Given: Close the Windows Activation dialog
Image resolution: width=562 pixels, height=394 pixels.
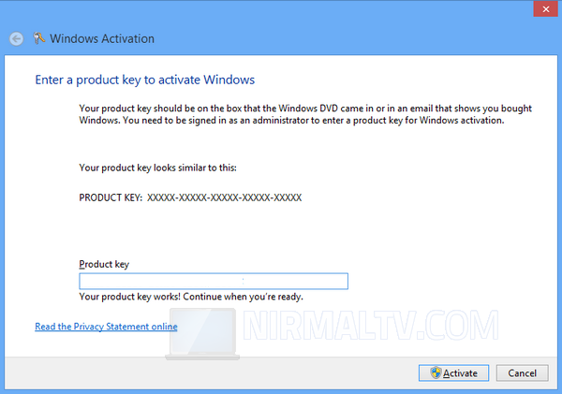Looking at the screenshot, I should (545, 9).
